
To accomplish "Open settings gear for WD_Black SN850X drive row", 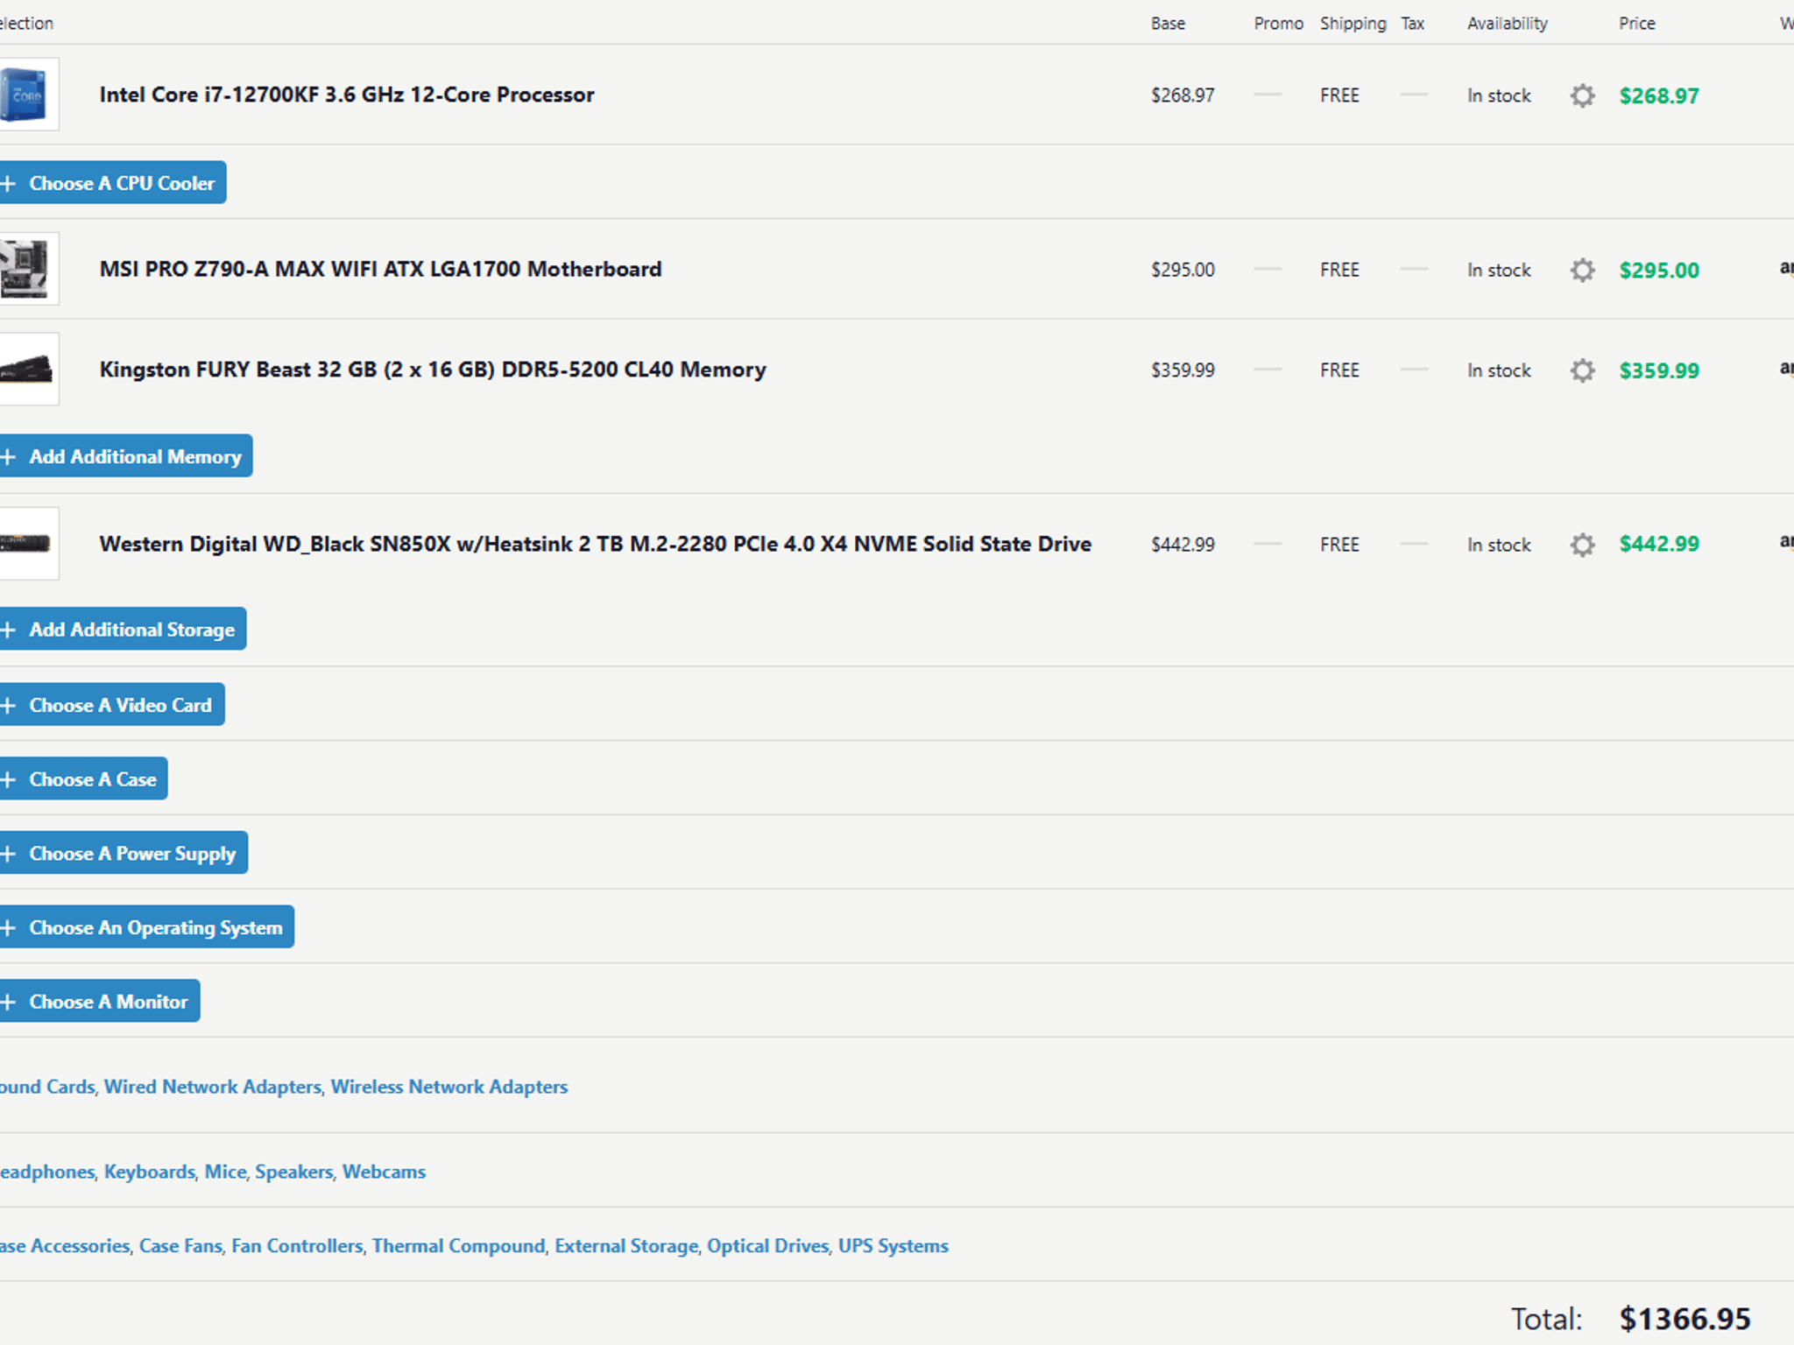I will pos(1582,545).
